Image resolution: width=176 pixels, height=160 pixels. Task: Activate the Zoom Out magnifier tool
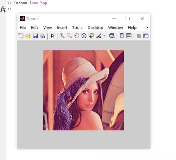click(69, 36)
